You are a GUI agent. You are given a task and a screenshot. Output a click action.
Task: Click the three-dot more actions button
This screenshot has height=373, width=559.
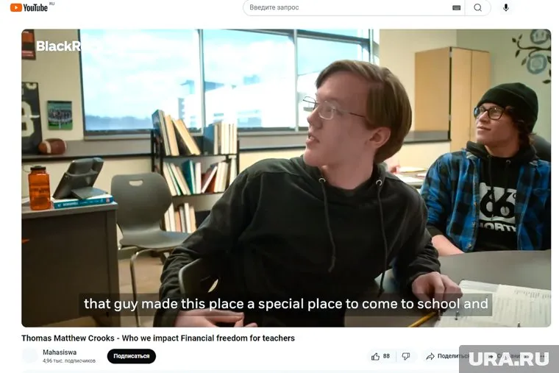coord(543,356)
